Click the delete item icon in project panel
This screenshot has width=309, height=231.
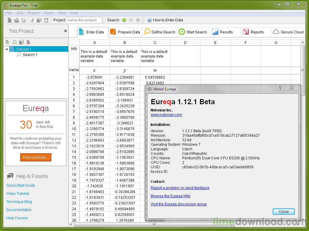(28, 42)
